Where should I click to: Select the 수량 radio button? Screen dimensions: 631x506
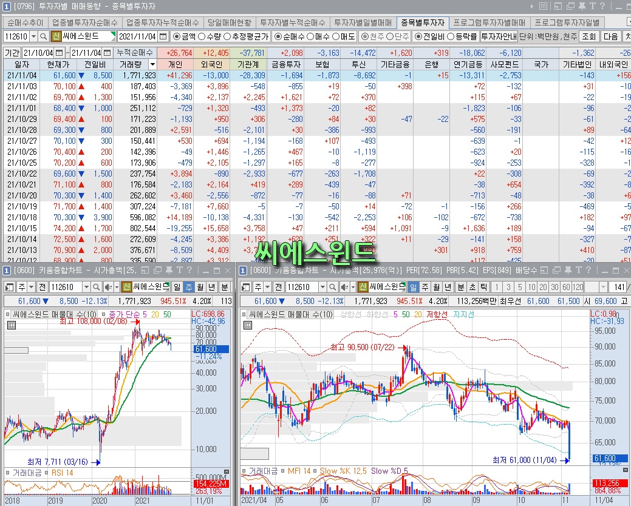[x=202, y=36]
